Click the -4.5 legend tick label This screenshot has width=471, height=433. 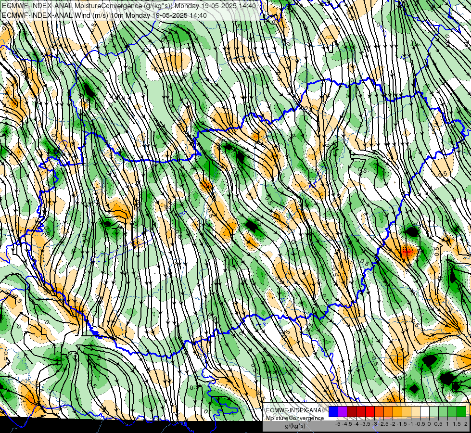(x=347, y=424)
